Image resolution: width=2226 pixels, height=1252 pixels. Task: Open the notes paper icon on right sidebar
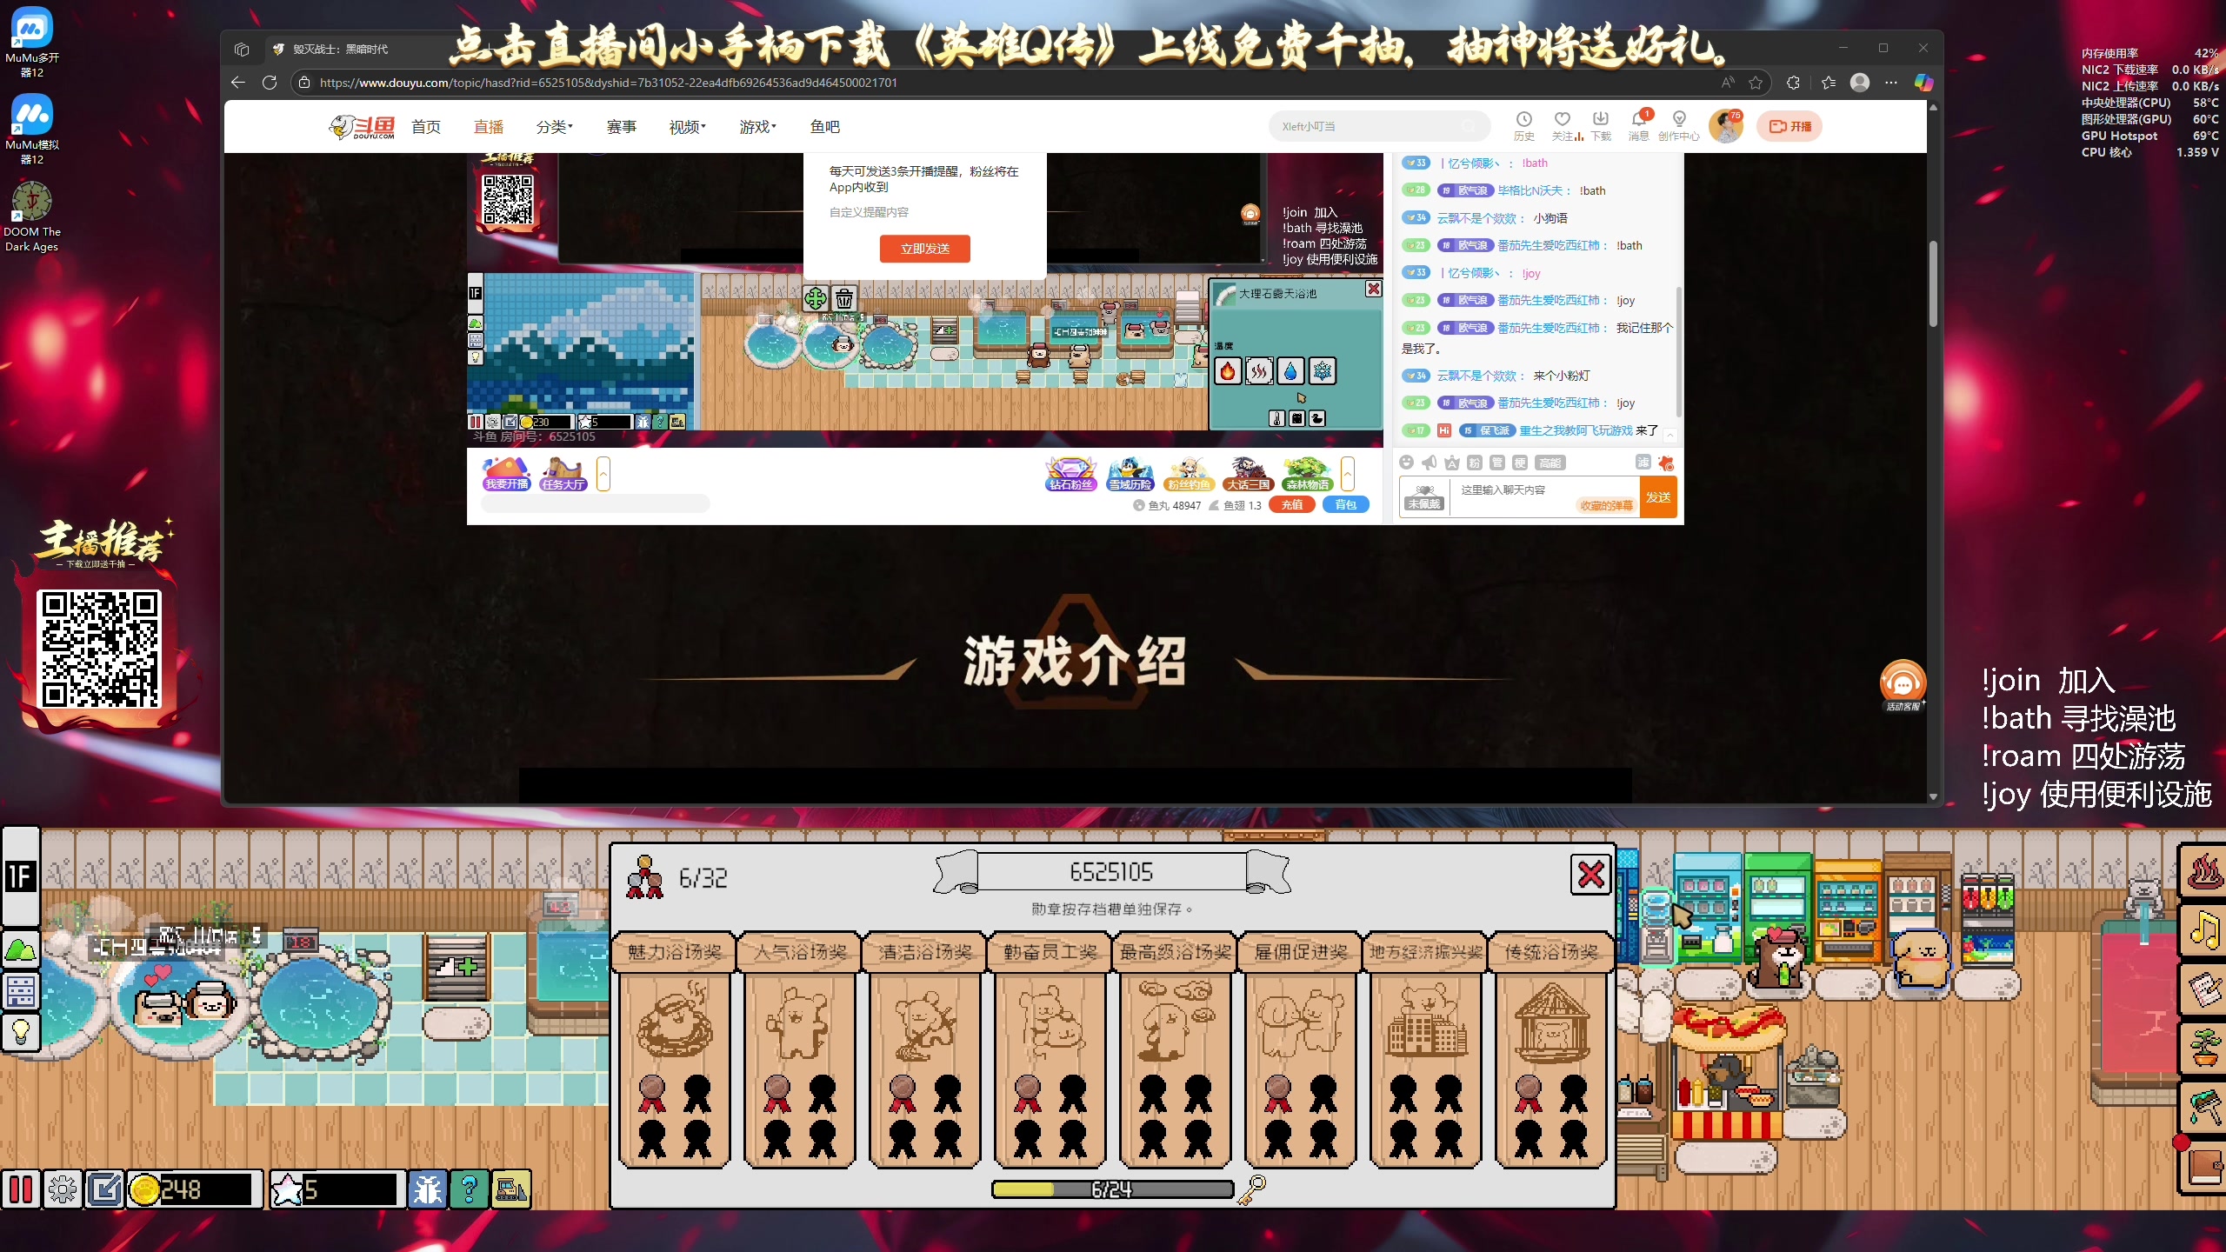tap(2204, 989)
